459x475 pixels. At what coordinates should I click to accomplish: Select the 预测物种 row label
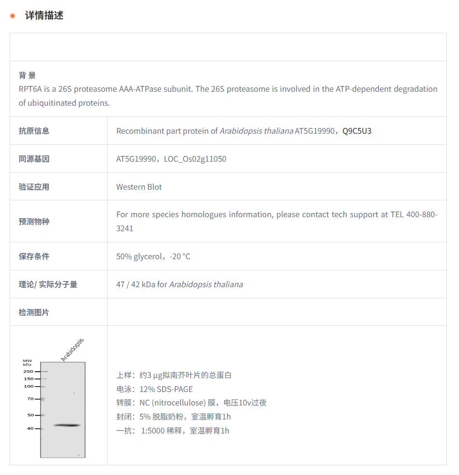pos(34,222)
